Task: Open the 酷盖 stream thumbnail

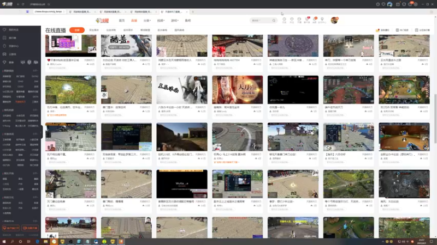Action: point(126,46)
